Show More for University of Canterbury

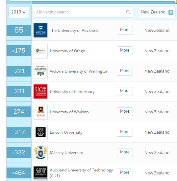[125, 91]
